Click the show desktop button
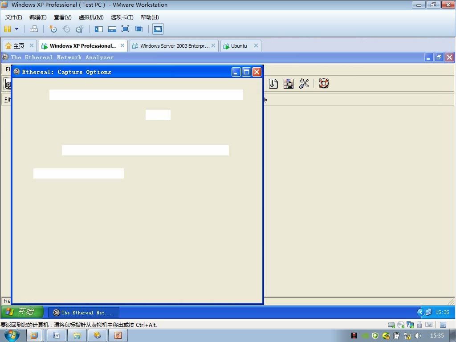This screenshot has width=456, height=342. [453, 336]
